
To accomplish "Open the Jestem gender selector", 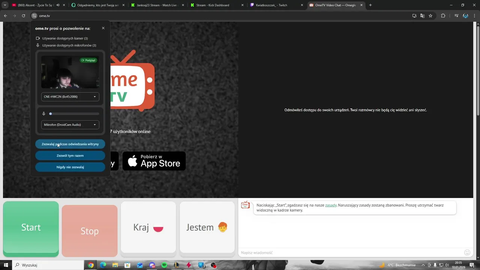I will [x=207, y=227].
